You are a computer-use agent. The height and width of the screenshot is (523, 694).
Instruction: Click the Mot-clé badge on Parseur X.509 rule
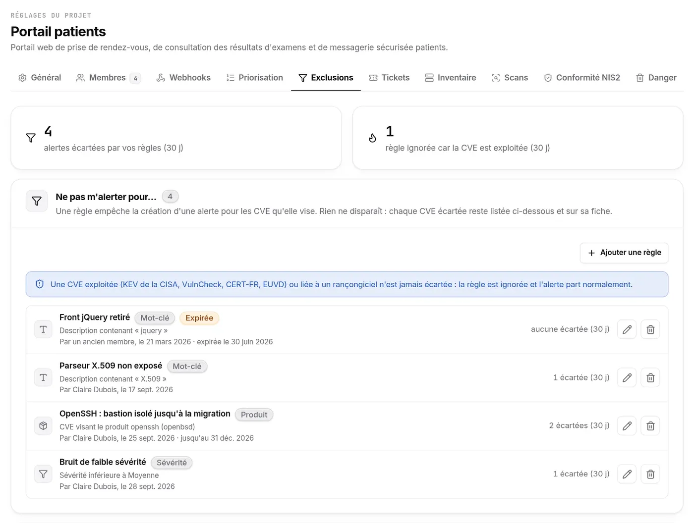[187, 366]
